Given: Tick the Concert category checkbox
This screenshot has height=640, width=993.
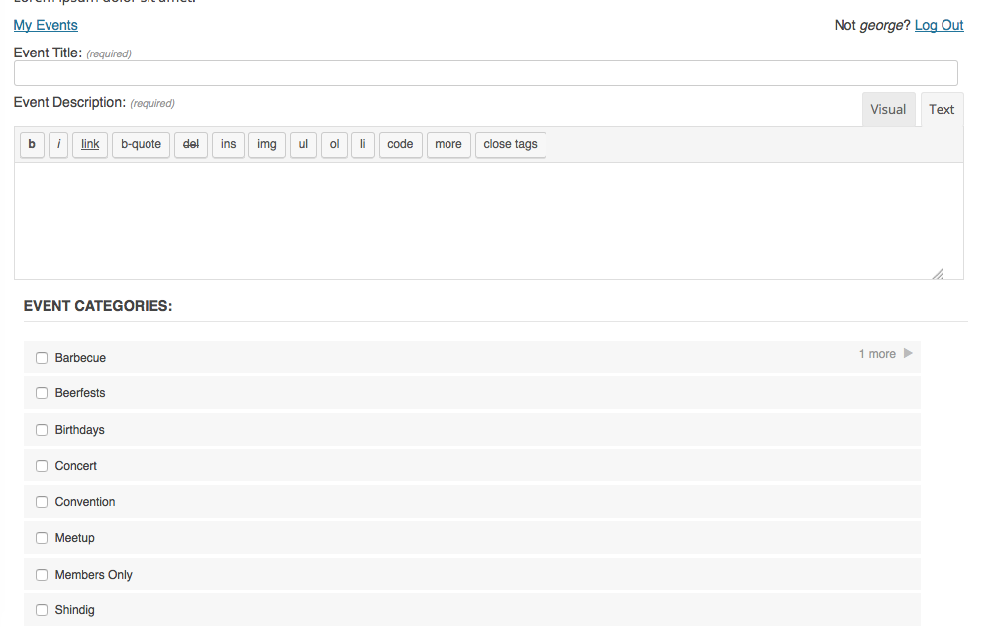Looking at the screenshot, I should [42, 466].
